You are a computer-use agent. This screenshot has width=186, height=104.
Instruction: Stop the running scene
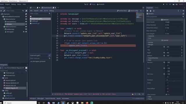click(170, 4)
